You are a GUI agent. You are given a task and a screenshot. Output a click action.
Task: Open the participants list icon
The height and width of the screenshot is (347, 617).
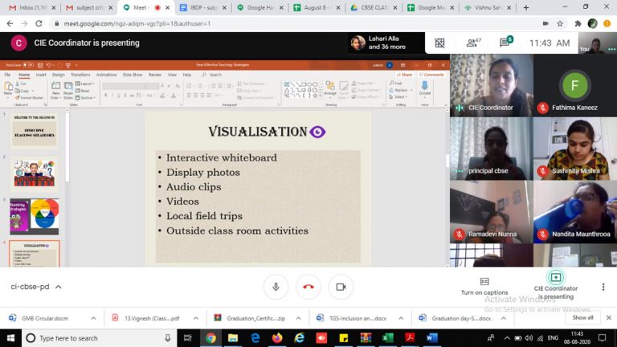coord(474,43)
